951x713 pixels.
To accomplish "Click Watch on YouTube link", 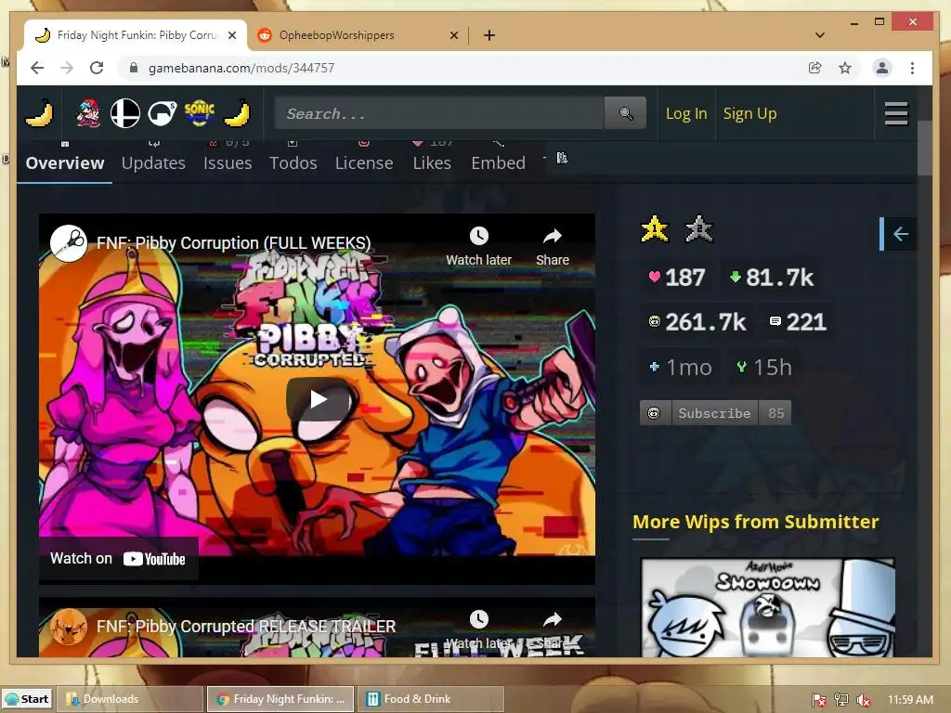I will (118, 558).
